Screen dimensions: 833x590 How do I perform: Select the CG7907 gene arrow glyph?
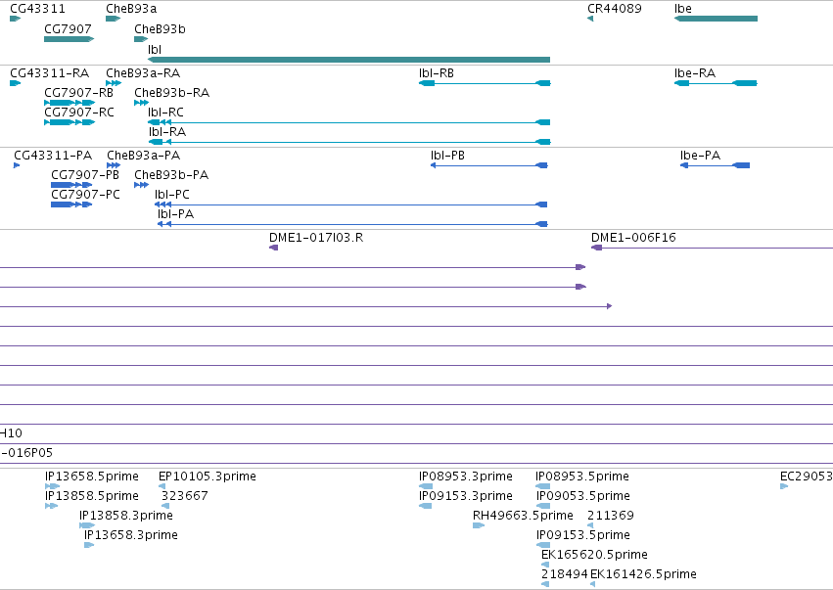point(69,39)
